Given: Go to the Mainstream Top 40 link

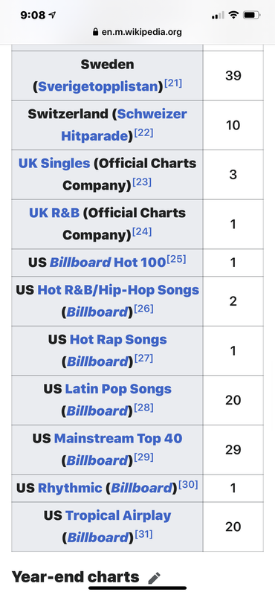Looking at the screenshot, I should pos(118,438).
